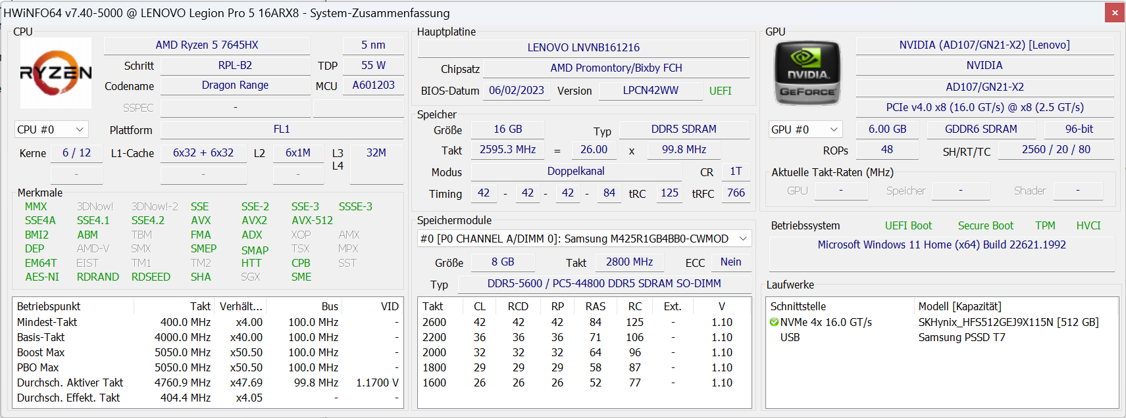Select the Samsung PSSD T7 USB drive row
Screen dimensions: 1126x418
tap(942, 337)
